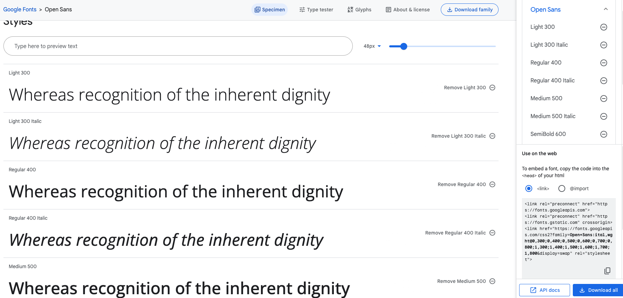Remove Medium 500 Italic from the sidebar
Image resolution: width=623 pixels, height=298 pixels.
(x=603, y=116)
